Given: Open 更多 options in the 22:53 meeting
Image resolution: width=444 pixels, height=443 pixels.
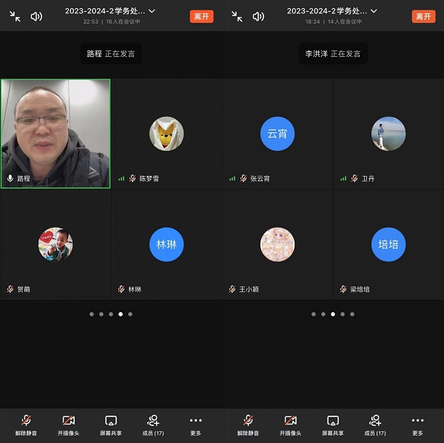Looking at the screenshot, I should pos(195,425).
